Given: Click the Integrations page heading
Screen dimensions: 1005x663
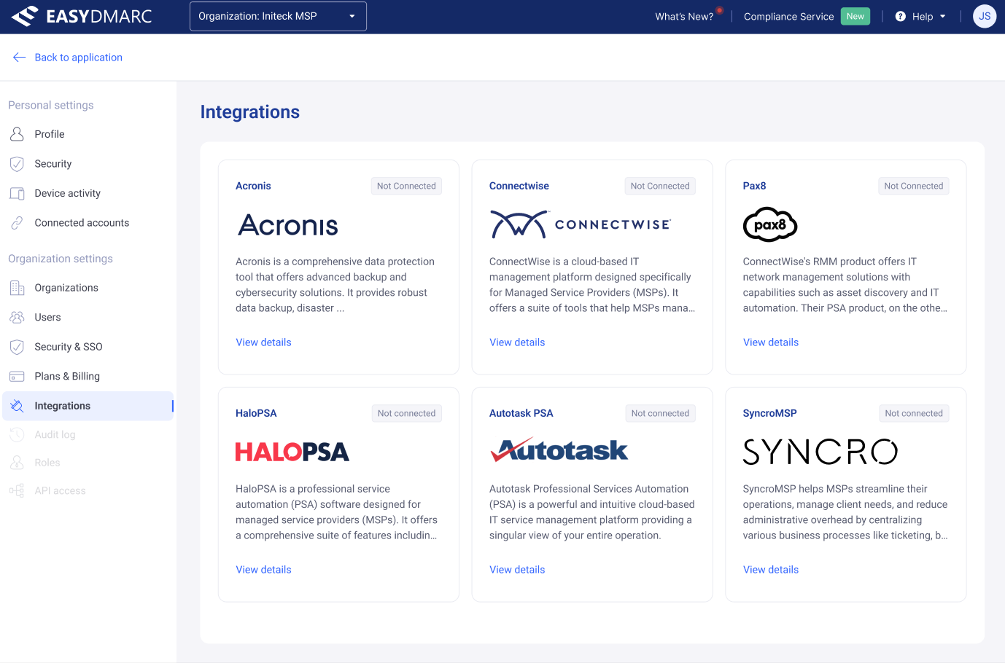Looking at the screenshot, I should 250,112.
